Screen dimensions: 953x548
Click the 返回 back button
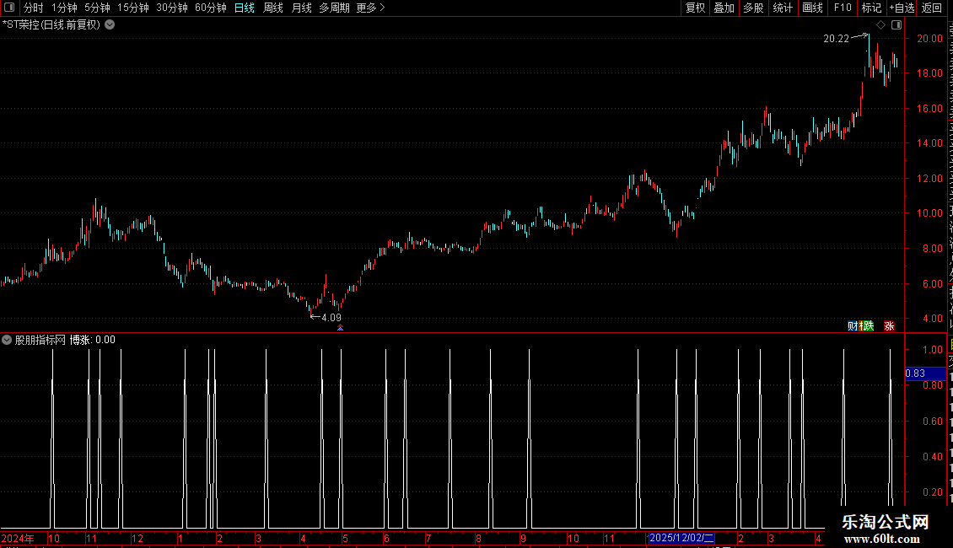(932, 8)
